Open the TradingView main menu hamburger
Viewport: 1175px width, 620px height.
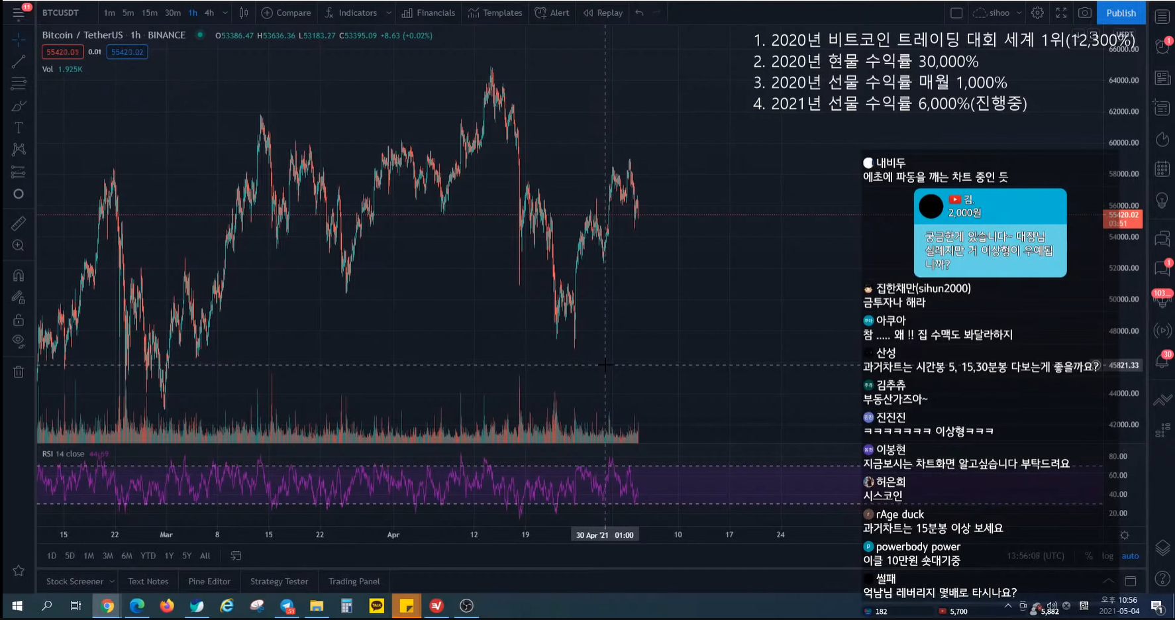click(x=18, y=13)
